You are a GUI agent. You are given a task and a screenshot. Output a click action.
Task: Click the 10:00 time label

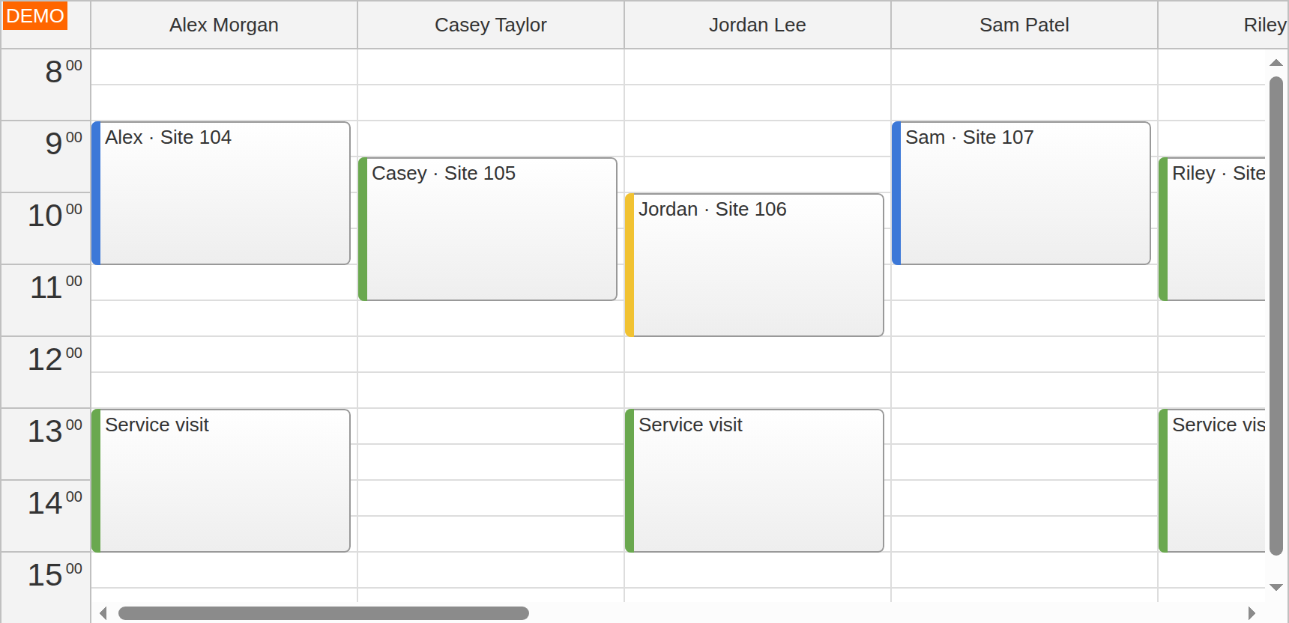click(x=46, y=228)
